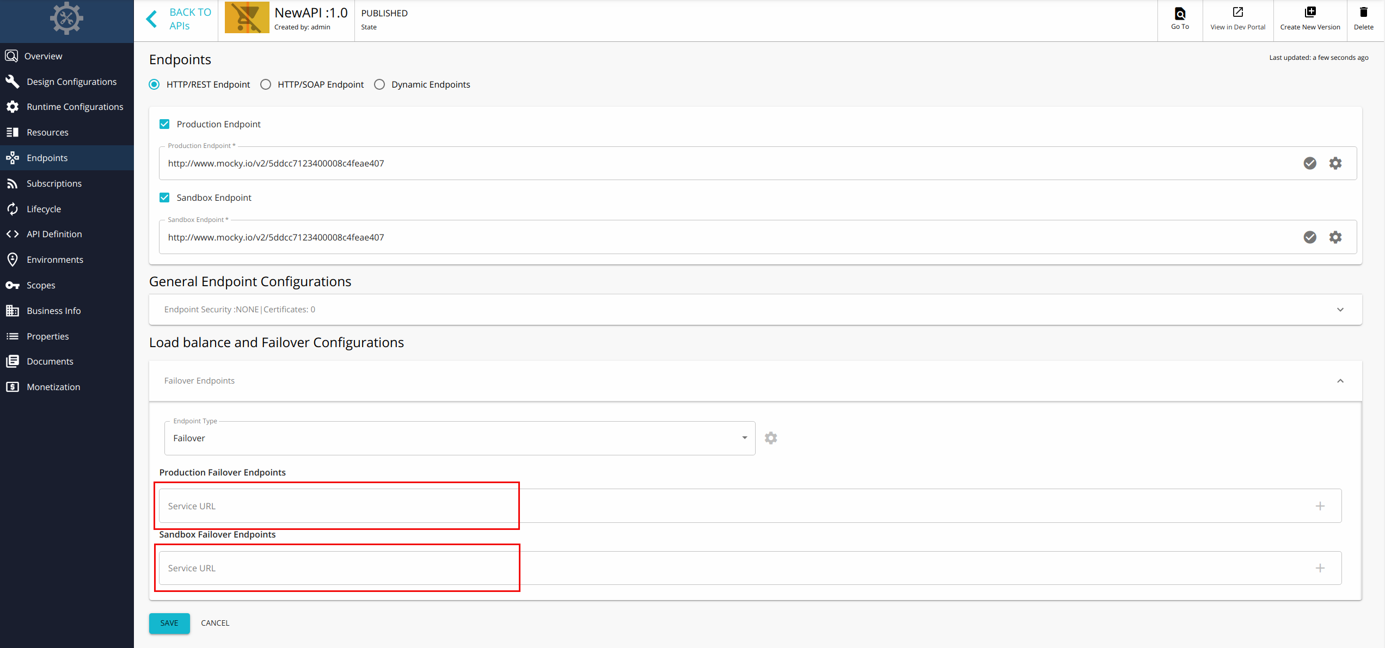Viewport: 1385px width, 648px height.
Task: Open the Business Info page
Action: coord(53,310)
